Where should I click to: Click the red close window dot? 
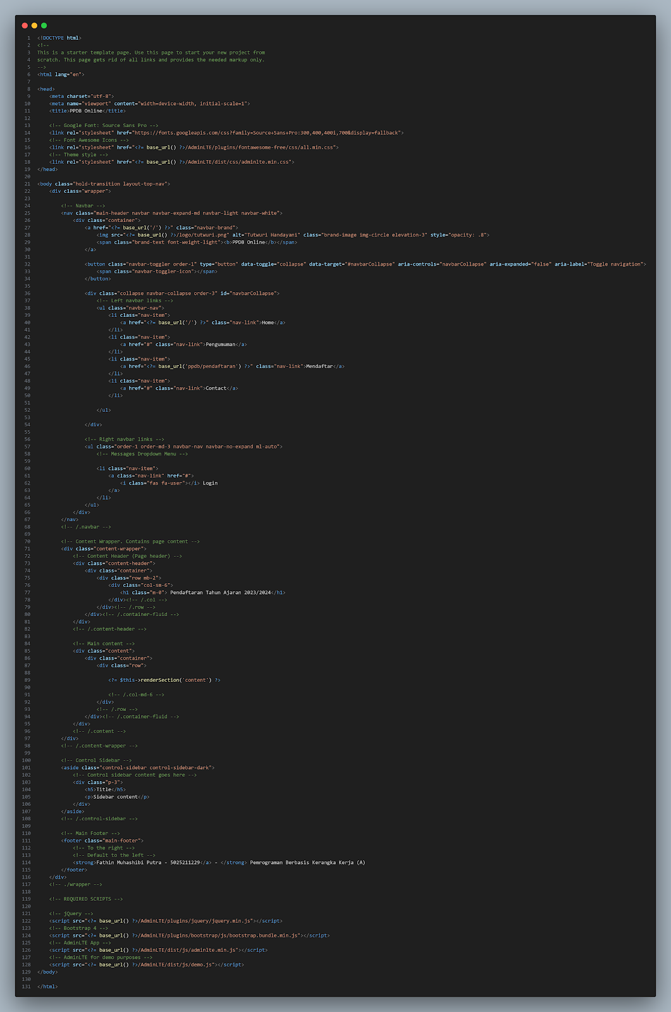click(x=25, y=25)
